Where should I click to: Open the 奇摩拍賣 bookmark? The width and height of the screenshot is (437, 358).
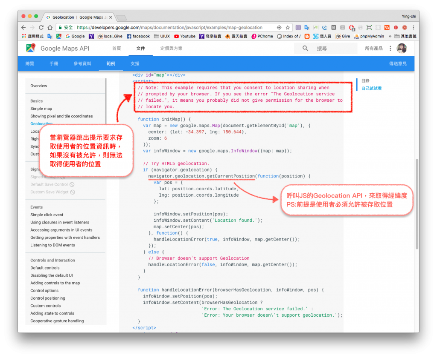point(210,36)
